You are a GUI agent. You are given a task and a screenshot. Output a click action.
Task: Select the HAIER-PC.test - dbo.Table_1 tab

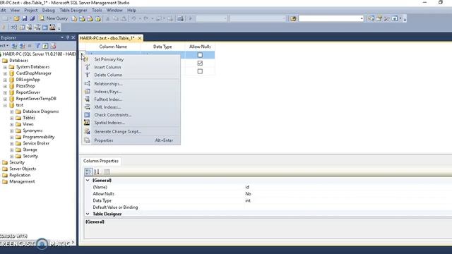click(x=107, y=38)
